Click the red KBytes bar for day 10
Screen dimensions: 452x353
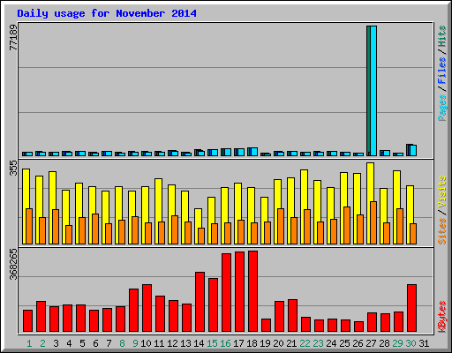coord(147,308)
